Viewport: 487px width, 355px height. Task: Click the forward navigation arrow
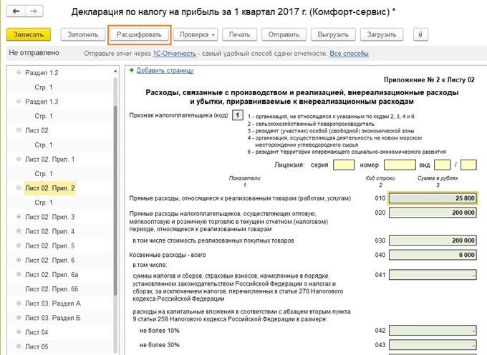click(x=34, y=11)
